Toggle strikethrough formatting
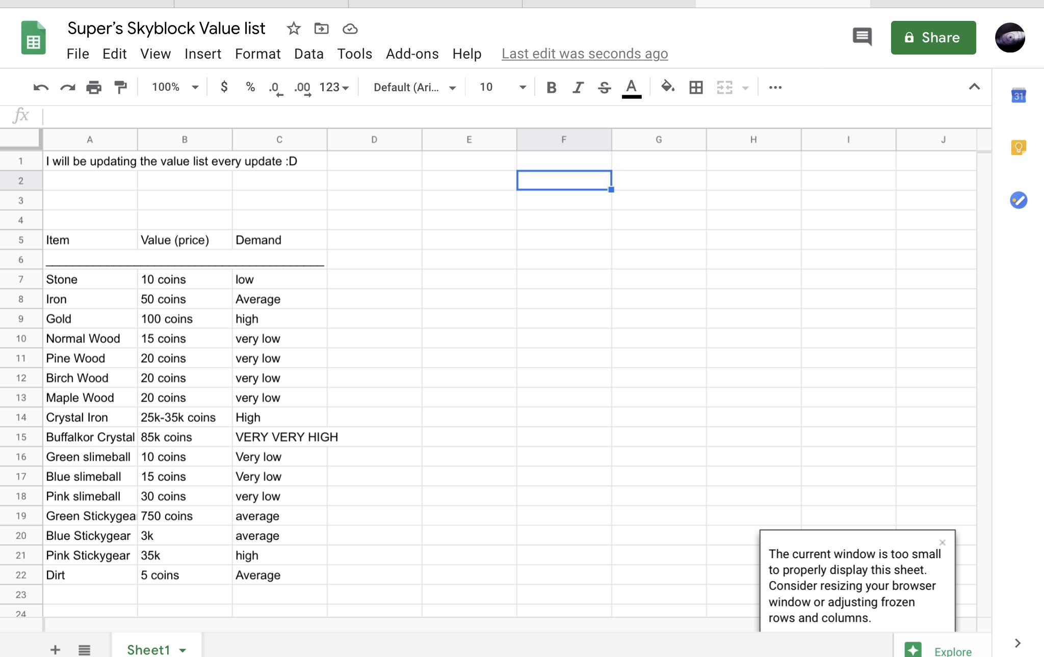 point(605,88)
